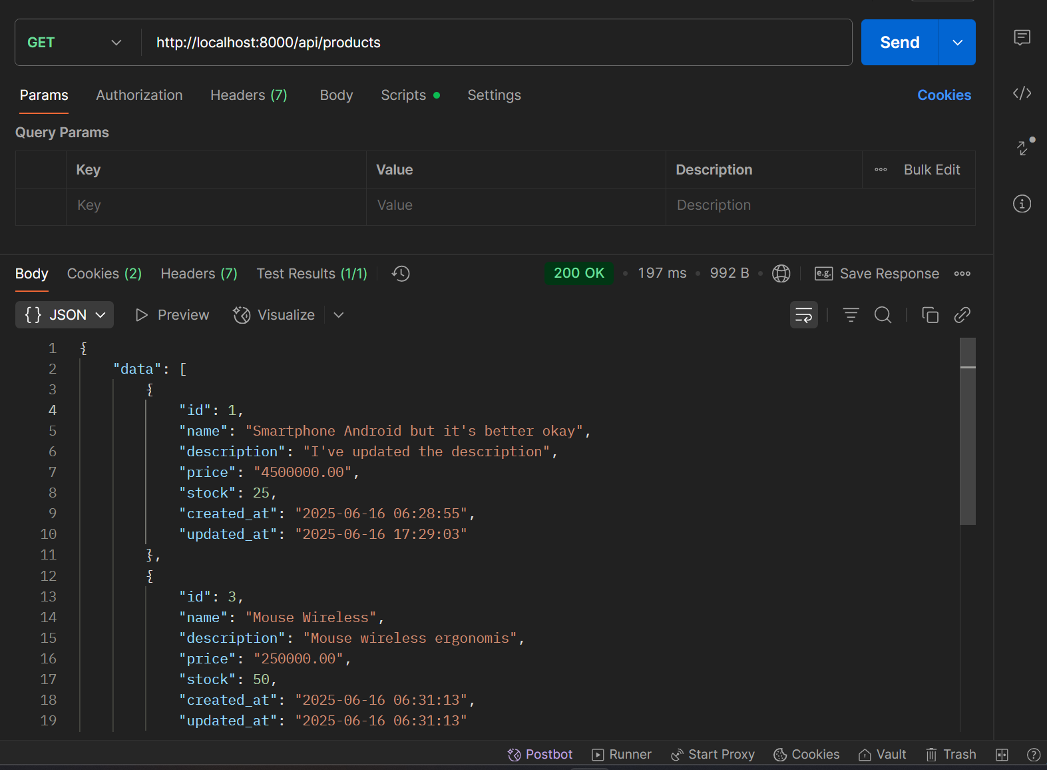Click the request info icon in sidebar
Viewport: 1047px width, 770px height.
(x=1022, y=204)
